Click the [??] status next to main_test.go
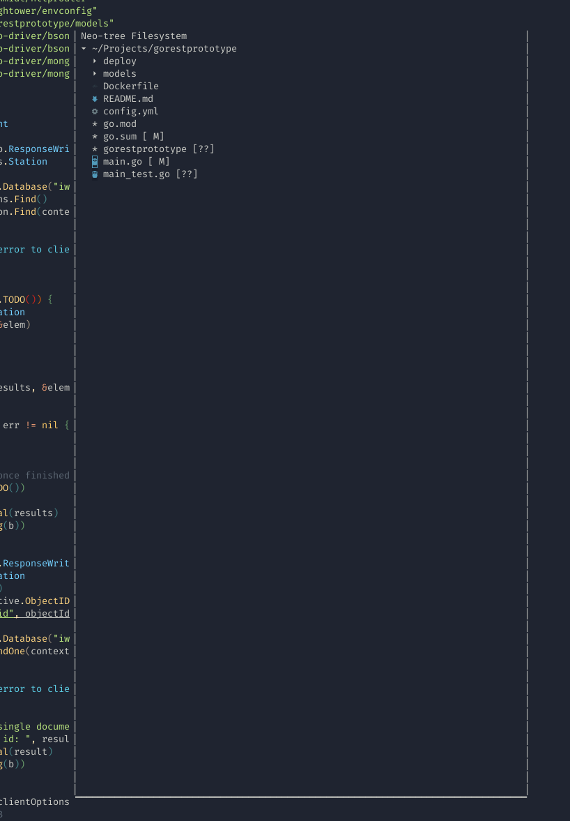Screen dimensions: 570x821 (187, 174)
